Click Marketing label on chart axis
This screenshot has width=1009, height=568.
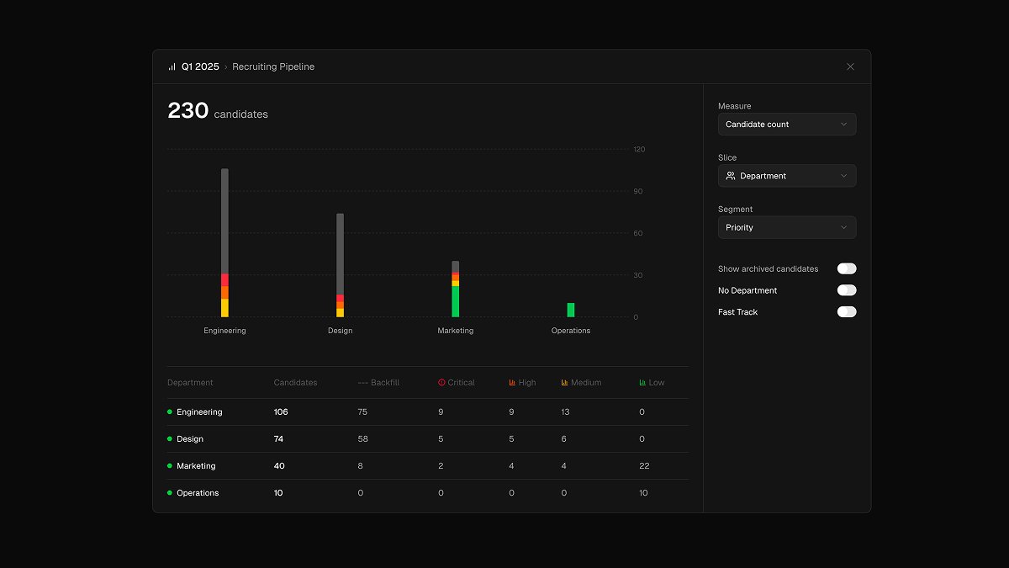(x=456, y=331)
